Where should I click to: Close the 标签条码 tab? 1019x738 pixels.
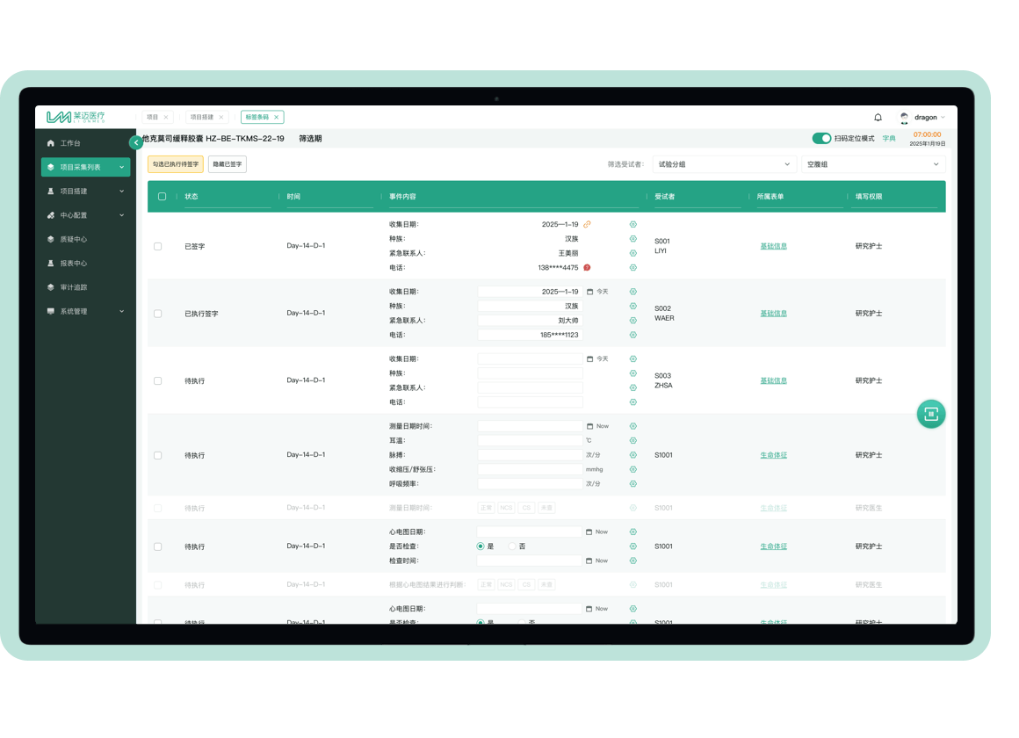click(x=276, y=117)
